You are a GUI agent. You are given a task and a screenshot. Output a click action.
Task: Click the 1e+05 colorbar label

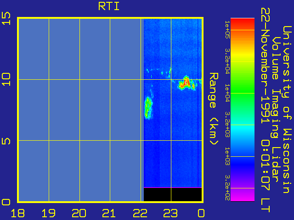pyautogui.click(x=227, y=30)
